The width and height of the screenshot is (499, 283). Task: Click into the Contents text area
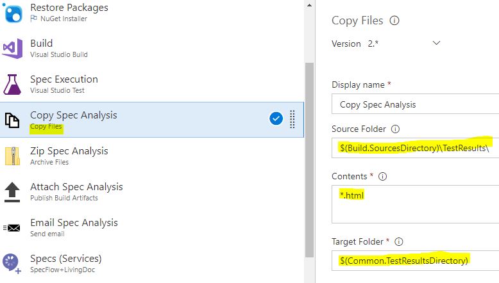tap(416, 204)
